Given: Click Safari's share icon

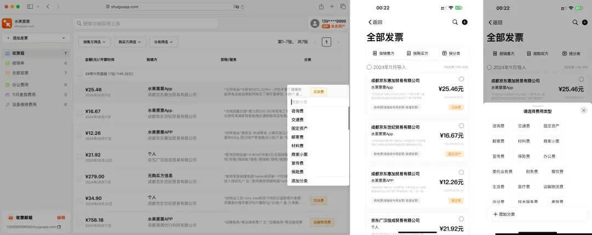Looking at the screenshot, I should coord(321,7).
